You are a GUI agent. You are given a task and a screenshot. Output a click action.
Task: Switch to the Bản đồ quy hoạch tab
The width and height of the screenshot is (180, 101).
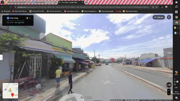[17, 2]
